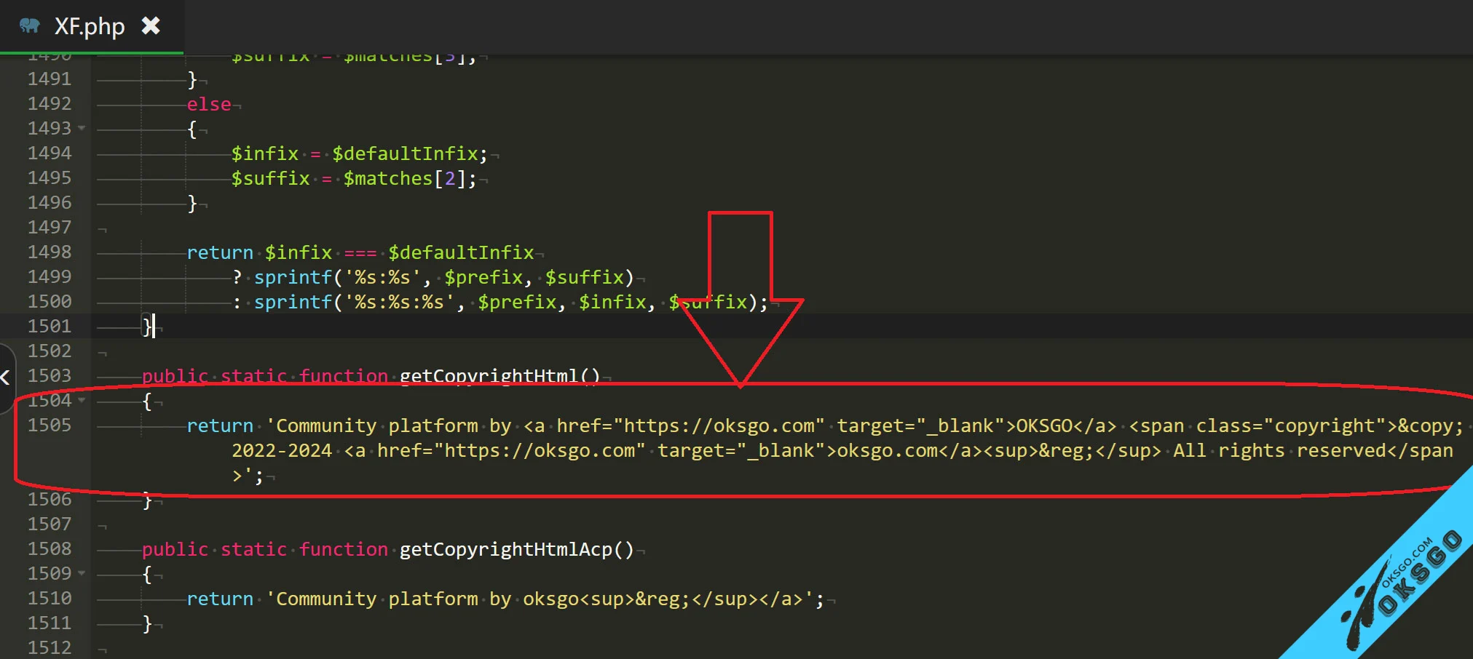The width and height of the screenshot is (1473, 659).
Task: Click line number 1508
Action: click(x=50, y=548)
